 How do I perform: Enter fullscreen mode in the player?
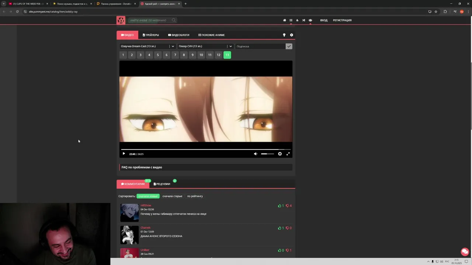tap(288, 154)
